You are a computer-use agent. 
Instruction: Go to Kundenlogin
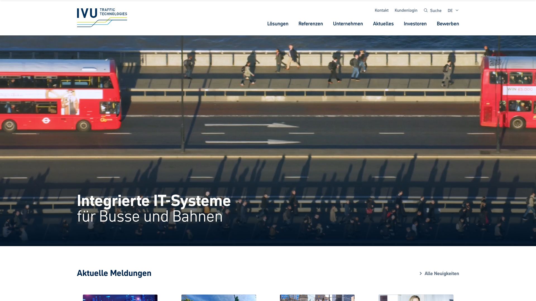click(406, 10)
